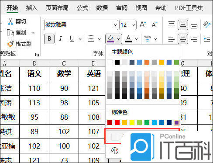Select cell with value 110

point(34,88)
